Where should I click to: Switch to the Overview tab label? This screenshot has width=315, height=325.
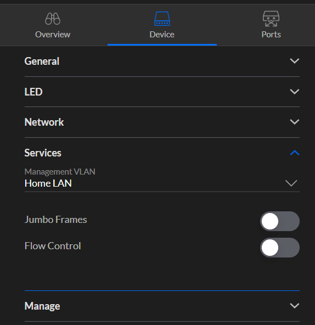53,35
